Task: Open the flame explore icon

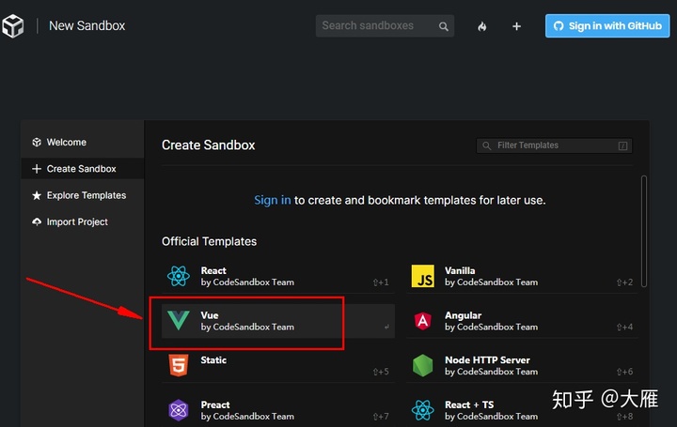Action: pyautogui.click(x=481, y=26)
